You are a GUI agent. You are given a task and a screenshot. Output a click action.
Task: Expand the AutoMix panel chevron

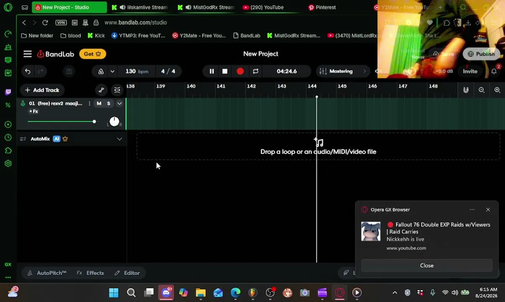[x=120, y=139]
